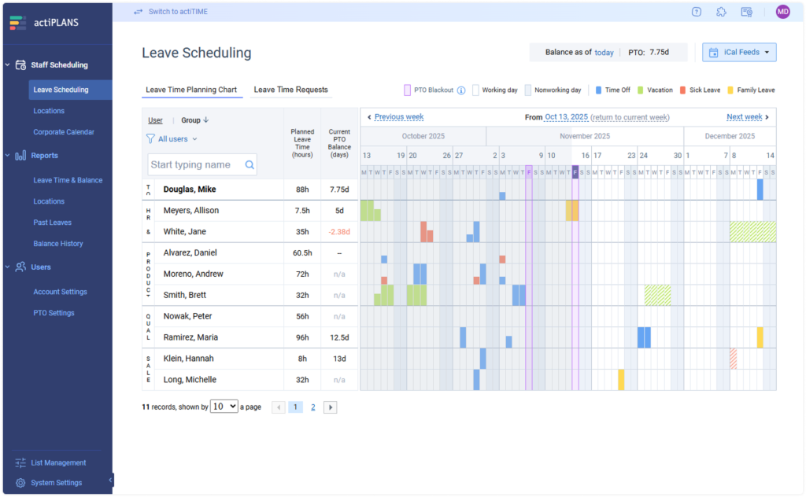The image size is (806, 497).
Task: Click the search magnifier in name field
Action: click(250, 165)
